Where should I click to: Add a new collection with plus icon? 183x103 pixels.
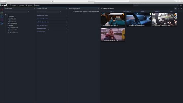(29, 12)
